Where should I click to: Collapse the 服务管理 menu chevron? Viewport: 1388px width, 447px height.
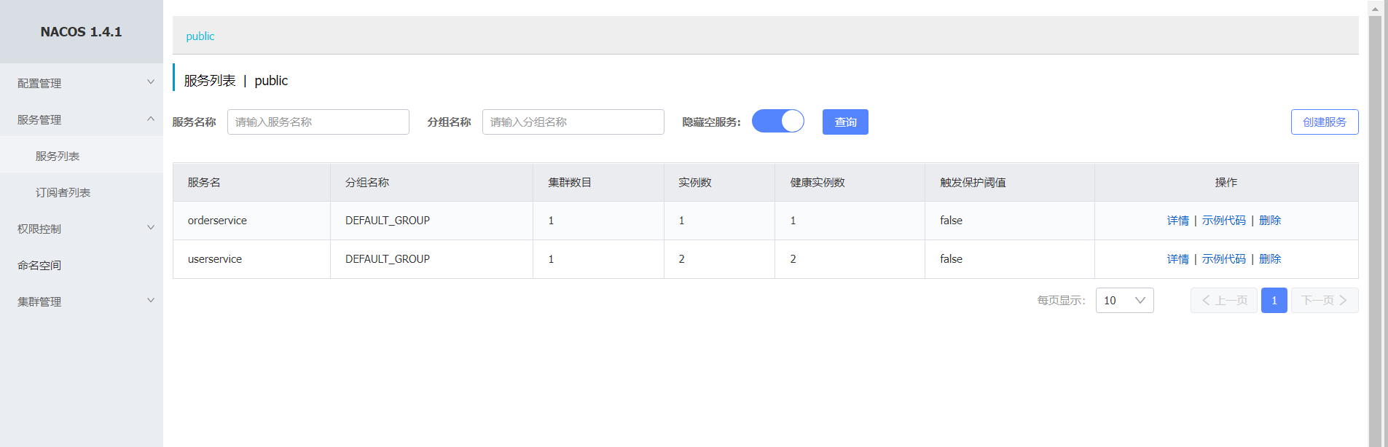pyautogui.click(x=151, y=119)
